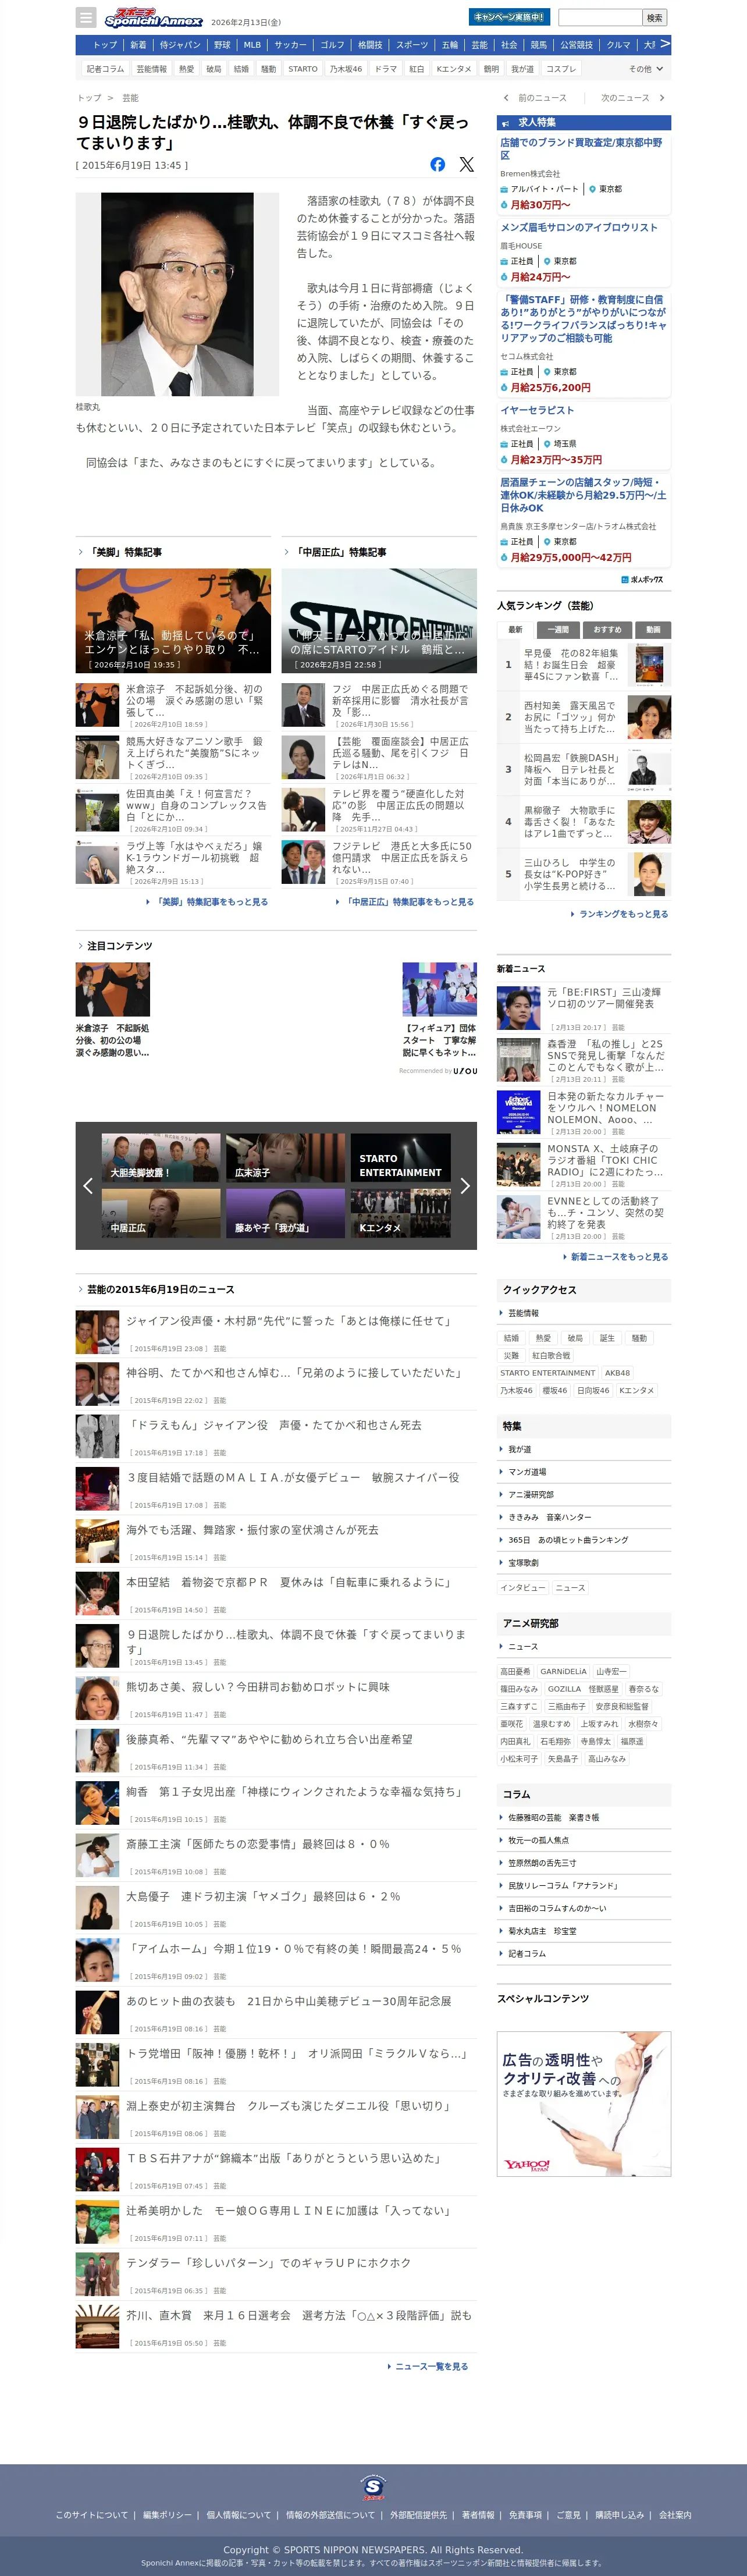Expand 菊水丸店主 珍宝堂 column item
Viewport: 747px width, 2576px height.
584,1931
